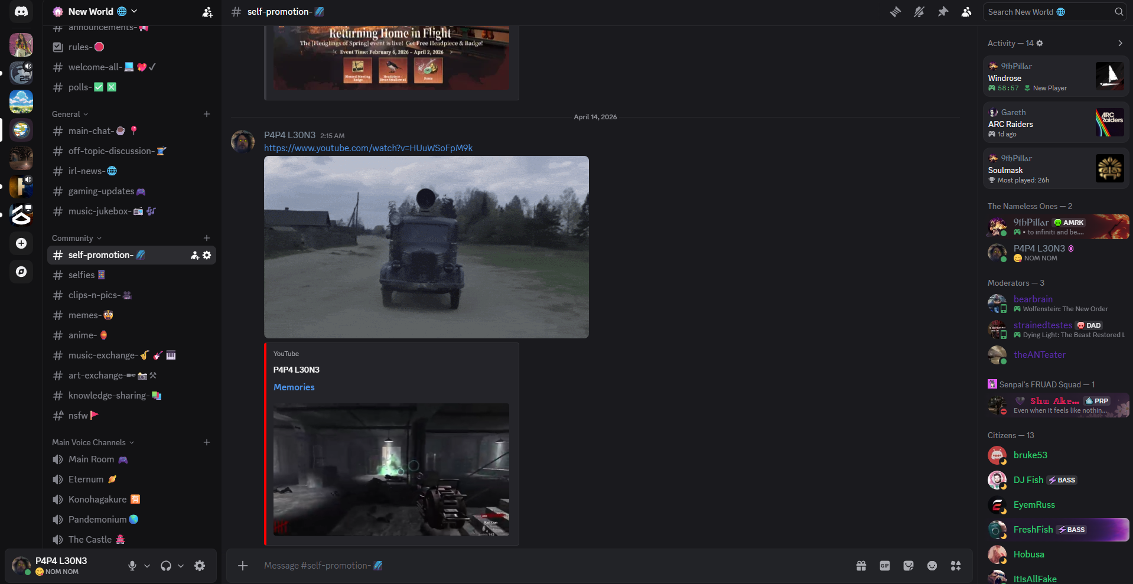Open audio output options dropdown

pos(181,566)
